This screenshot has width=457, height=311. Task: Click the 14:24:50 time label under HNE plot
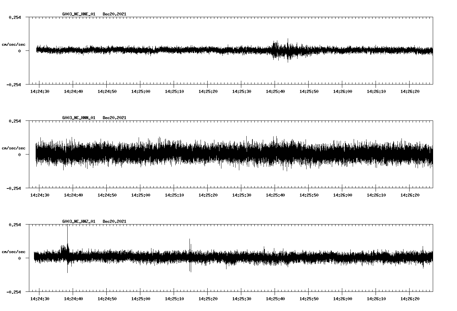click(x=107, y=91)
